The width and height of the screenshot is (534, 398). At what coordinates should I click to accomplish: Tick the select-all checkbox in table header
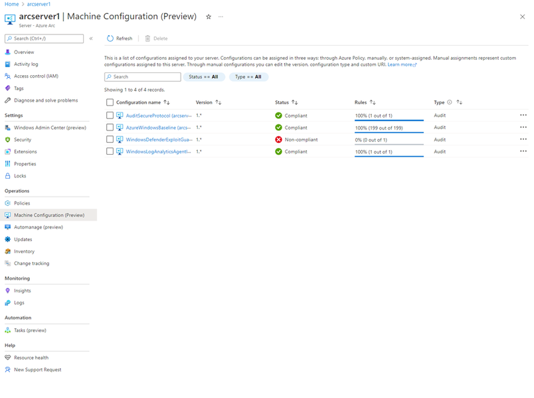[x=110, y=102]
